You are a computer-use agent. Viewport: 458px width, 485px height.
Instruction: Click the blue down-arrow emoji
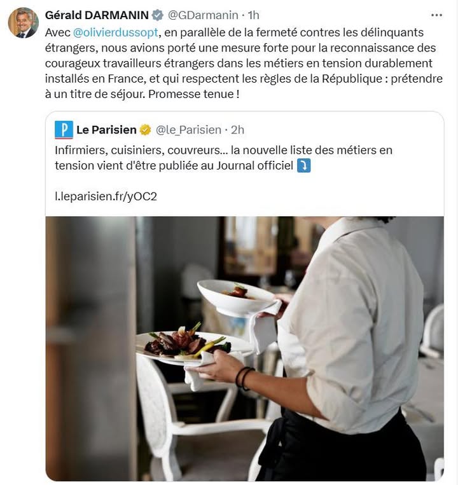pos(304,166)
